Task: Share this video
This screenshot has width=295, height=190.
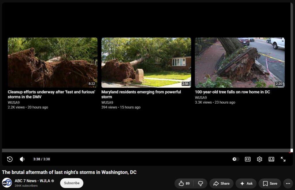Action: [222, 183]
